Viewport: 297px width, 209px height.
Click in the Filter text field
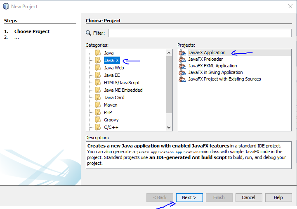[x=200, y=33]
